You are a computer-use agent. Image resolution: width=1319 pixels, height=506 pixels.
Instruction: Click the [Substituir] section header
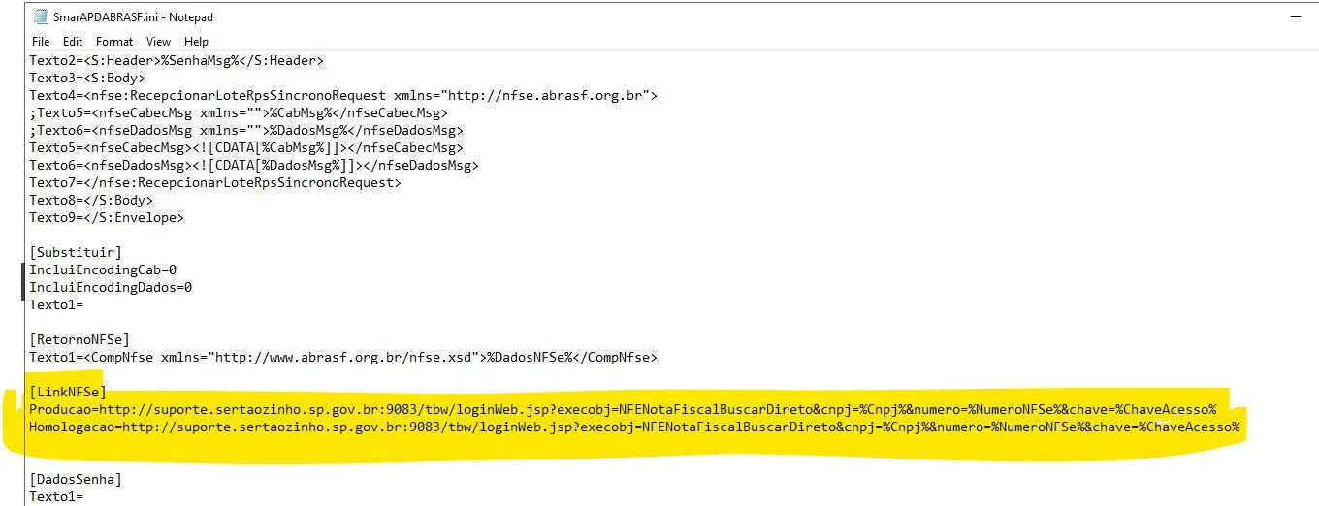coord(76,252)
